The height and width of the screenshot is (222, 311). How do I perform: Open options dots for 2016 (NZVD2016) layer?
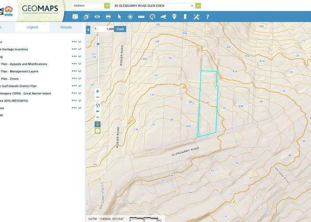point(74,100)
